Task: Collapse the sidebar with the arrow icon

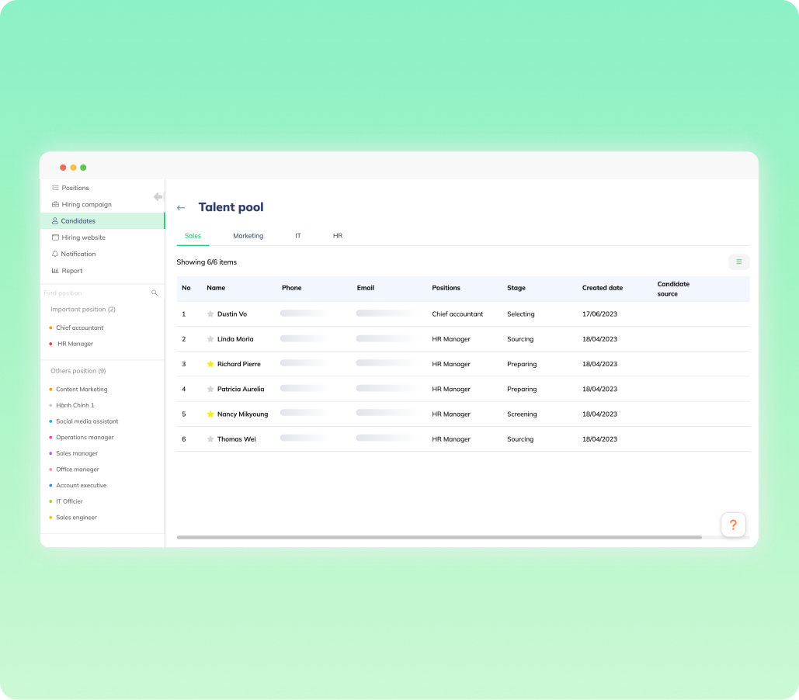Action: tap(158, 197)
